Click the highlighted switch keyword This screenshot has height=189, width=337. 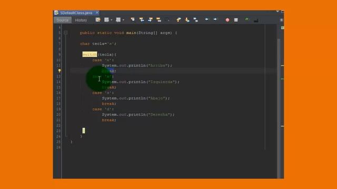pos(90,55)
